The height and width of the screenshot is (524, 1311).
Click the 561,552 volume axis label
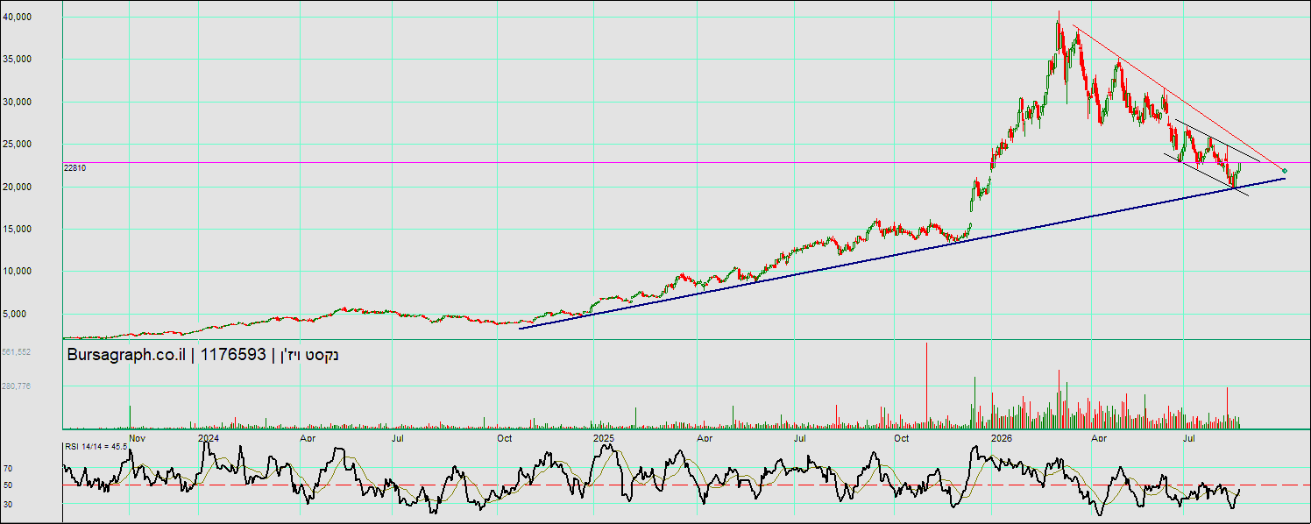pos(17,351)
